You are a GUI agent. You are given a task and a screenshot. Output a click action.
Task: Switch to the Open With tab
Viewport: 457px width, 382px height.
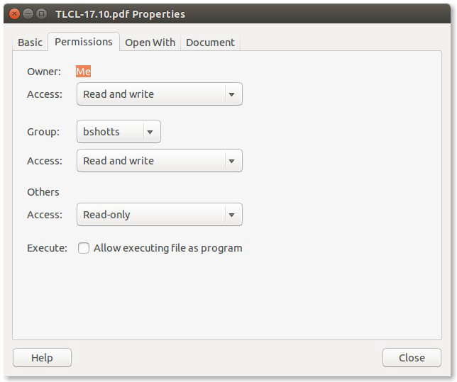150,43
